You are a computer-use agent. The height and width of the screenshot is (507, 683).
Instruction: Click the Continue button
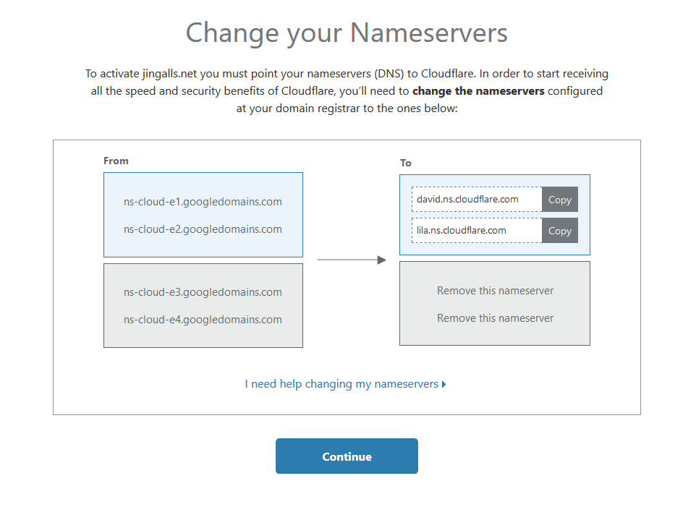coord(347,456)
